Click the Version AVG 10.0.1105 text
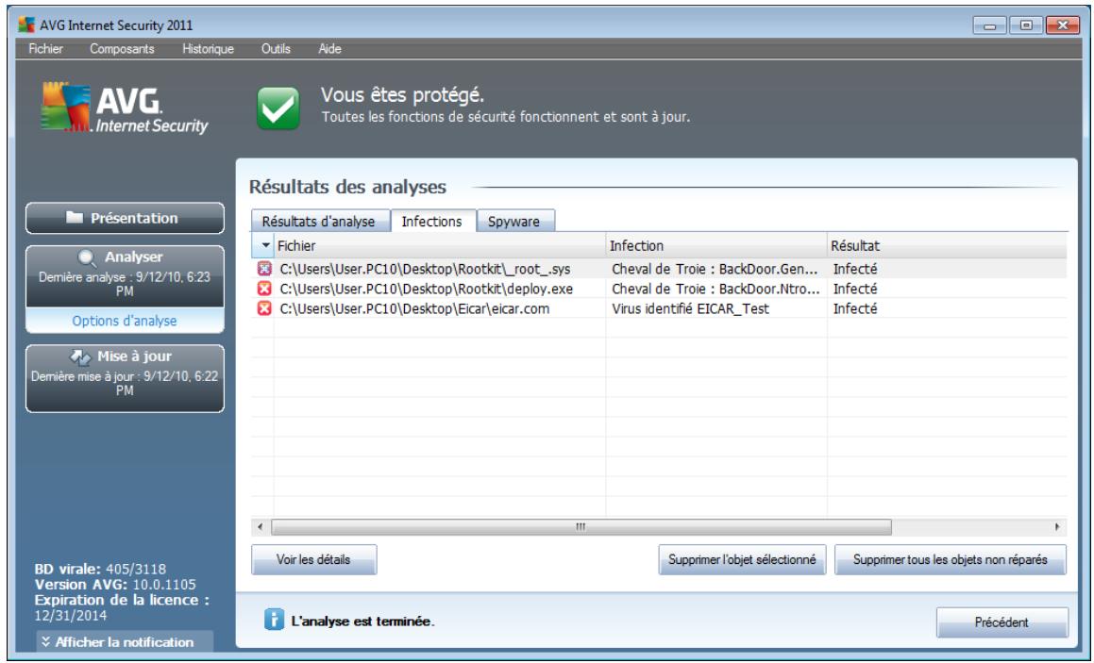1094x663 pixels. pos(115,584)
